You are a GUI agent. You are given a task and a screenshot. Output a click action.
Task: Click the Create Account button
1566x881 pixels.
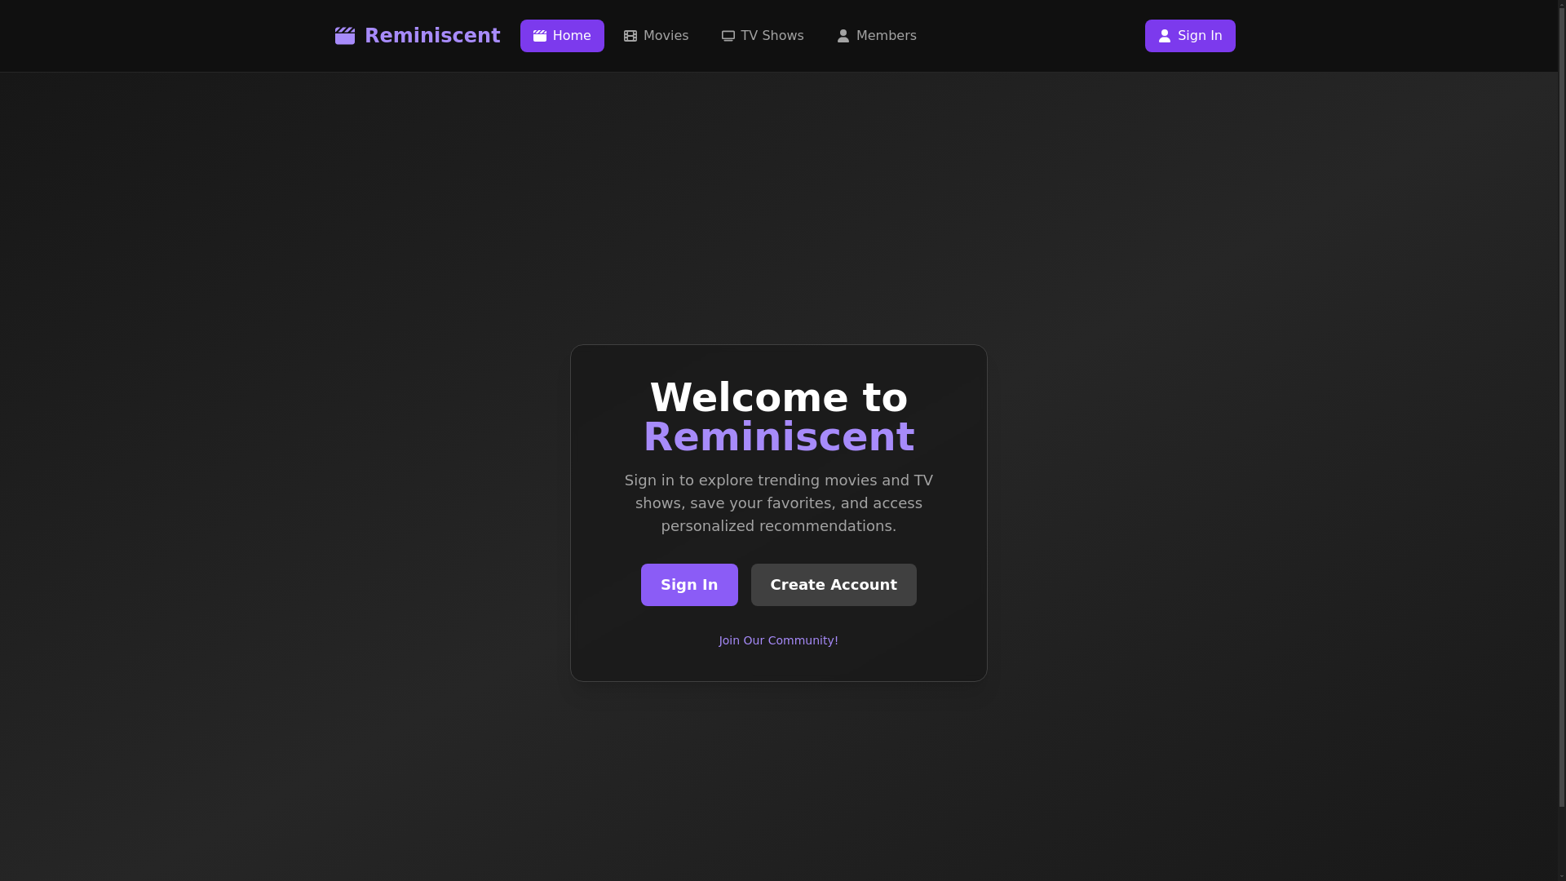tap(834, 585)
